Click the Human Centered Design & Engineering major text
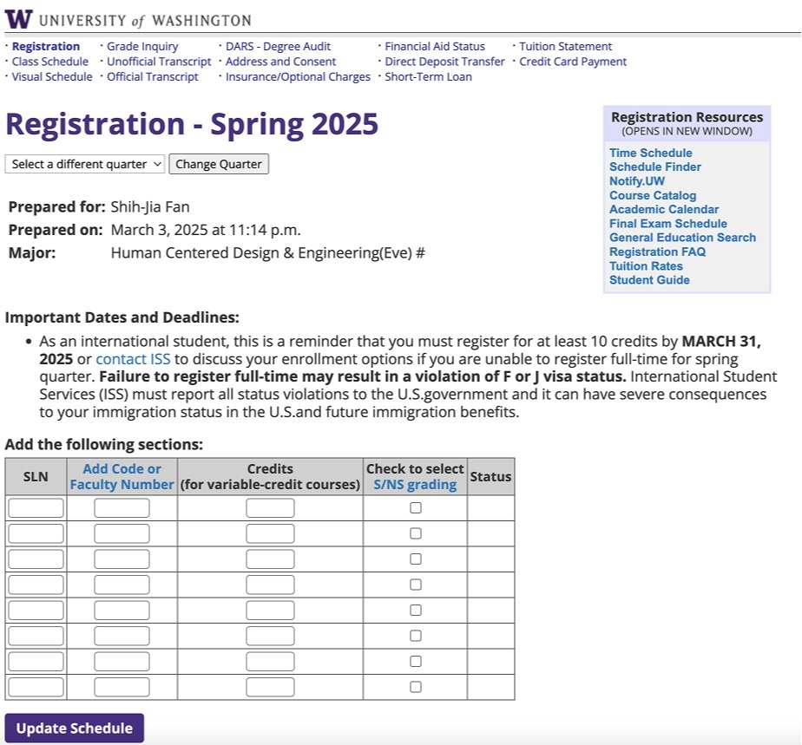The width and height of the screenshot is (802, 745). tap(267, 253)
